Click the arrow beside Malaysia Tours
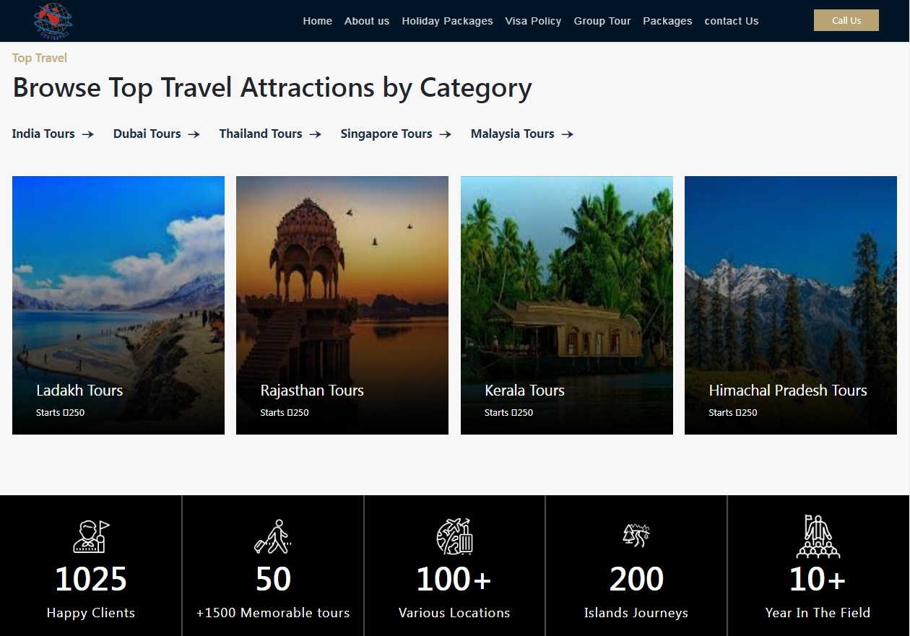The image size is (910, 636). [x=567, y=134]
